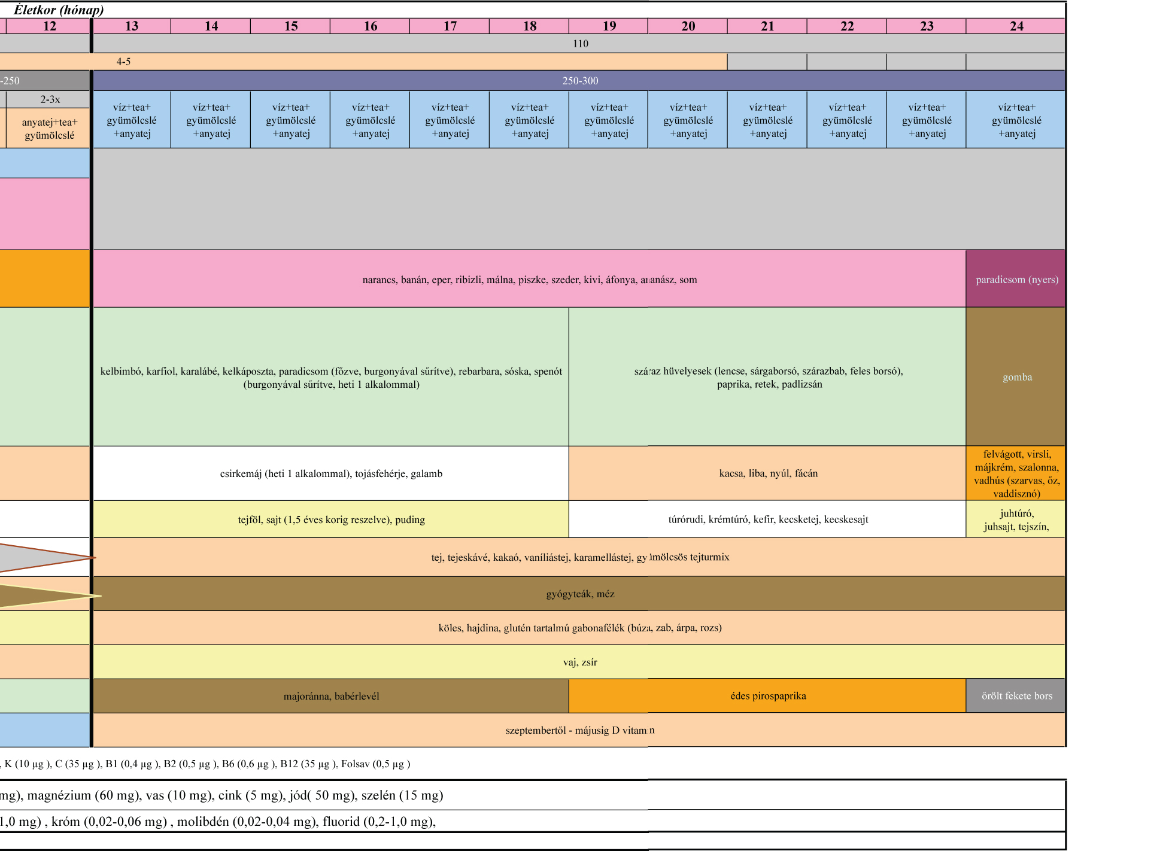Select the 'túrórudi, krémtúró, kefir' cell
The width and height of the screenshot is (1175, 851).
768,519
